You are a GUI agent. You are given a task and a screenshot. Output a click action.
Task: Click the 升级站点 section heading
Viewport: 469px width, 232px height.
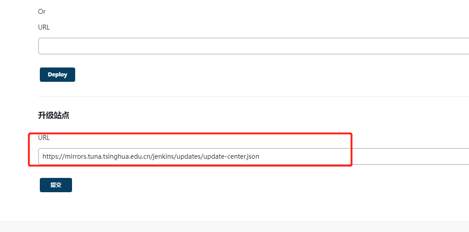54,115
